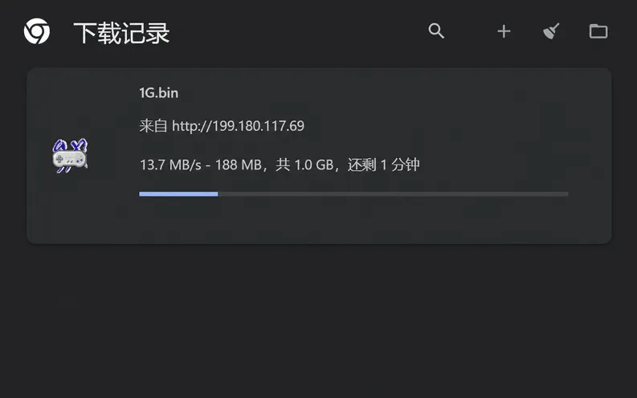Add a new download with plus icon
Image resolution: width=637 pixels, height=398 pixels.
[504, 31]
